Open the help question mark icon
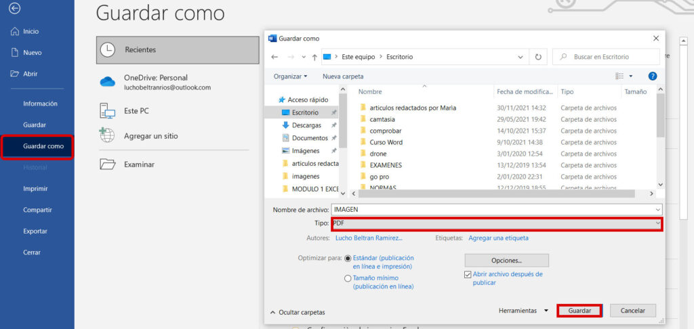Image resolution: width=694 pixels, height=329 pixels. coord(653,76)
